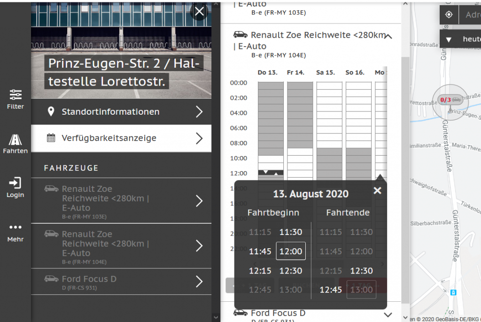
Task: Expand Ford Focus D vehicle row chevron
Action: click(199, 282)
